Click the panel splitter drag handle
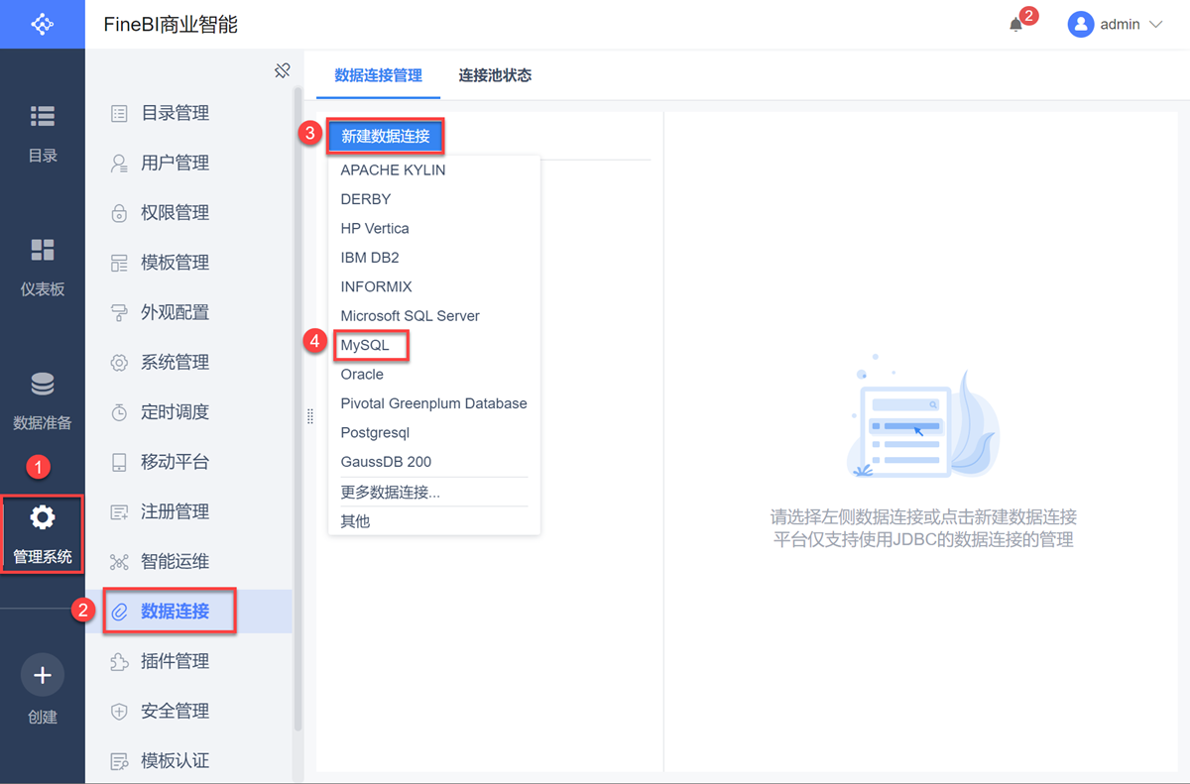 pos(310,417)
